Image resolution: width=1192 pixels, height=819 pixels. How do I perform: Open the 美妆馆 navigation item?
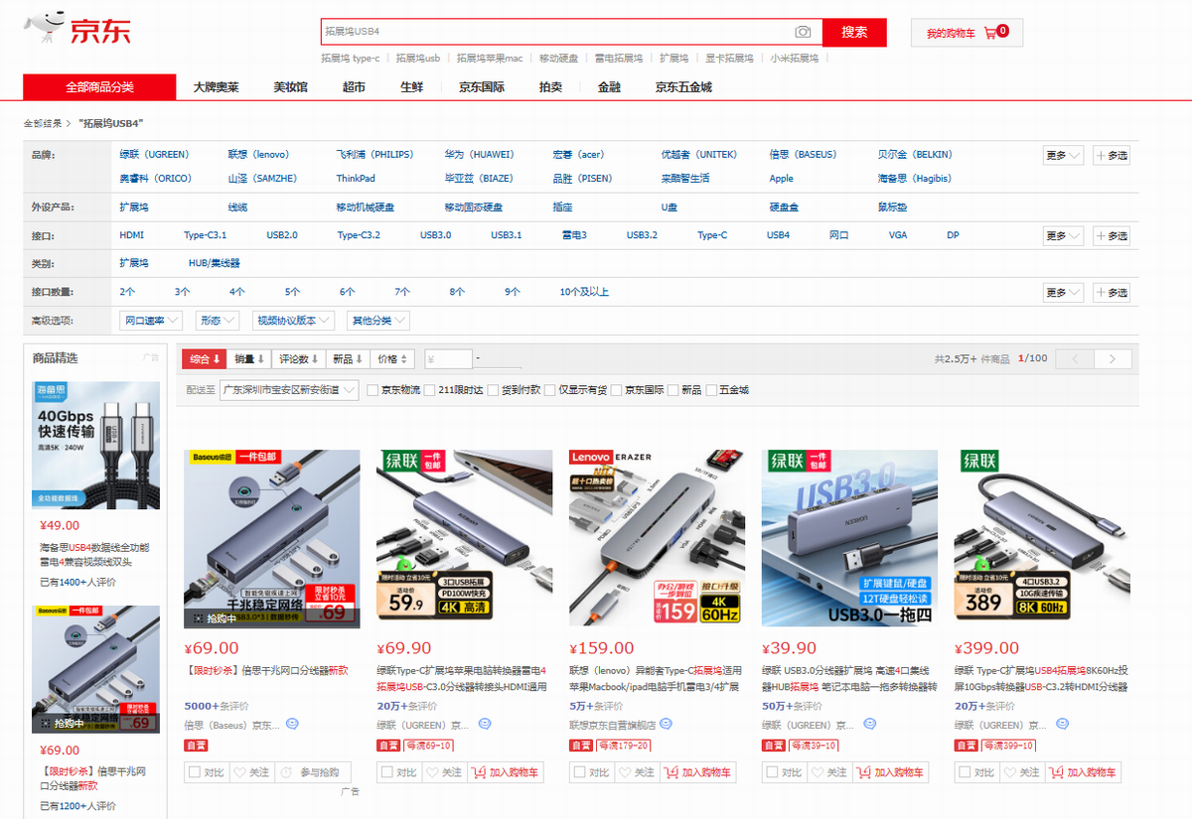(290, 87)
